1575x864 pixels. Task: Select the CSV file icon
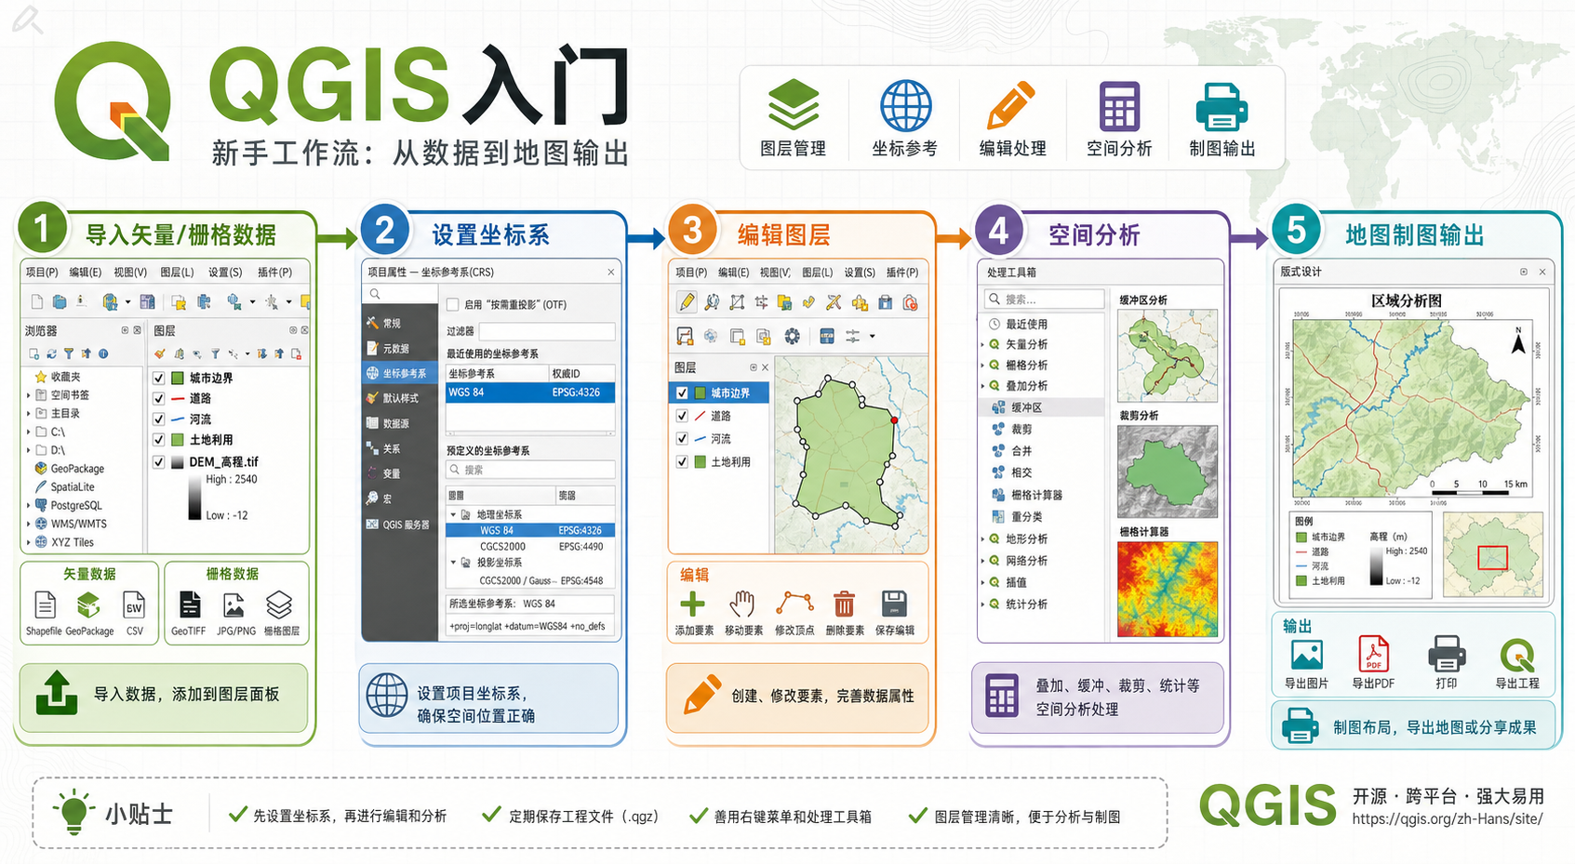tap(135, 605)
